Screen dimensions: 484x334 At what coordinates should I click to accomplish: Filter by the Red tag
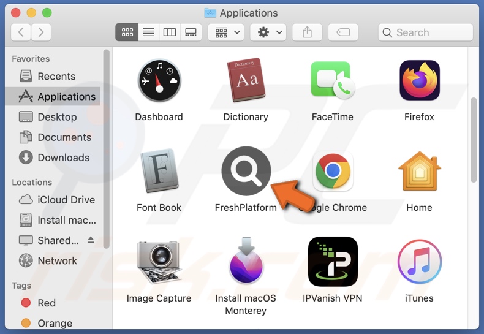(x=53, y=303)
